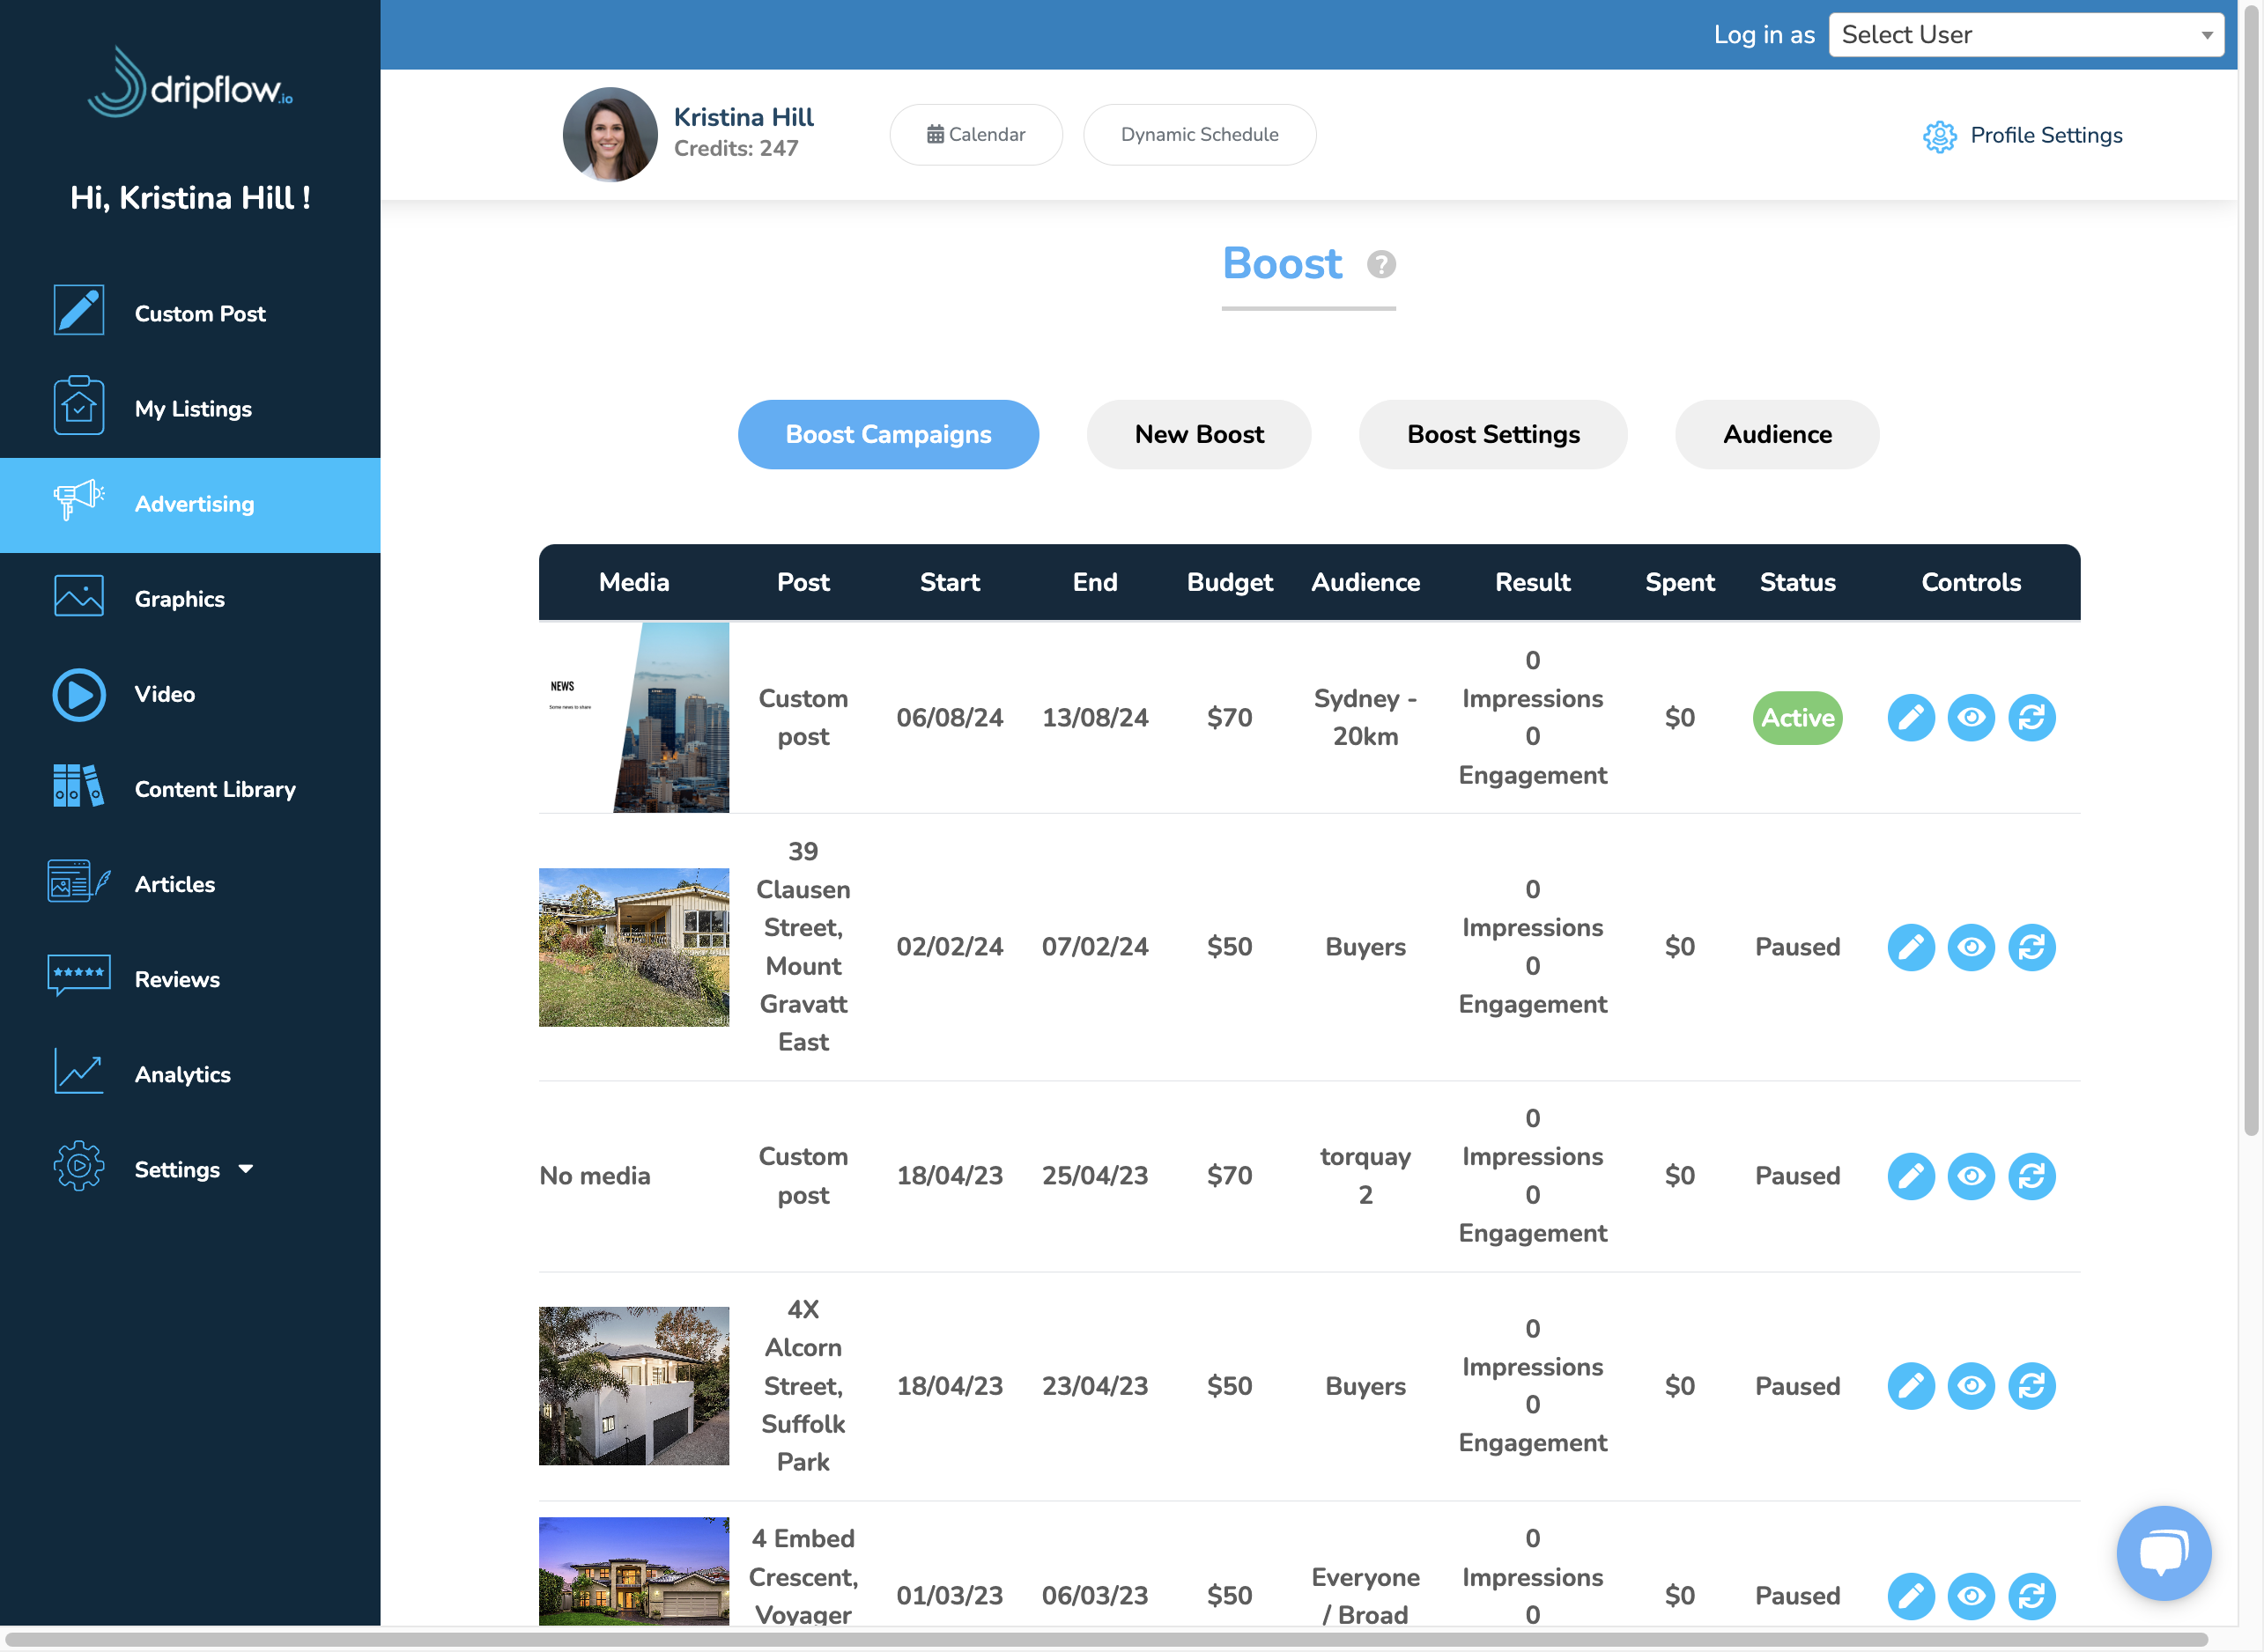The image size is (2264, 1652).
Task: Open My Listings clipboard icon
Action: (78, 406)
